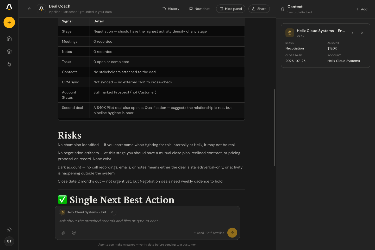Attach a file with the paperclip icon
The image size is (375, 250).
pos(64,233)
